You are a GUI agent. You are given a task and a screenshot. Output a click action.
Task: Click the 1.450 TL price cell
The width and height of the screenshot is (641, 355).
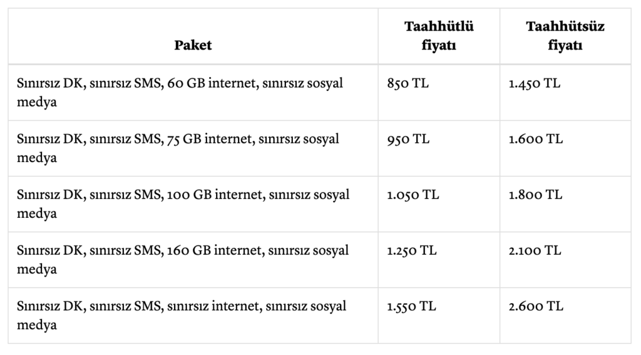click(535, 83)
